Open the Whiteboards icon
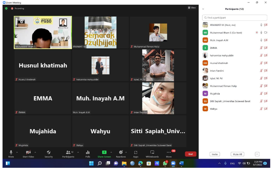272x170 pixels. [x=152, y=152]
